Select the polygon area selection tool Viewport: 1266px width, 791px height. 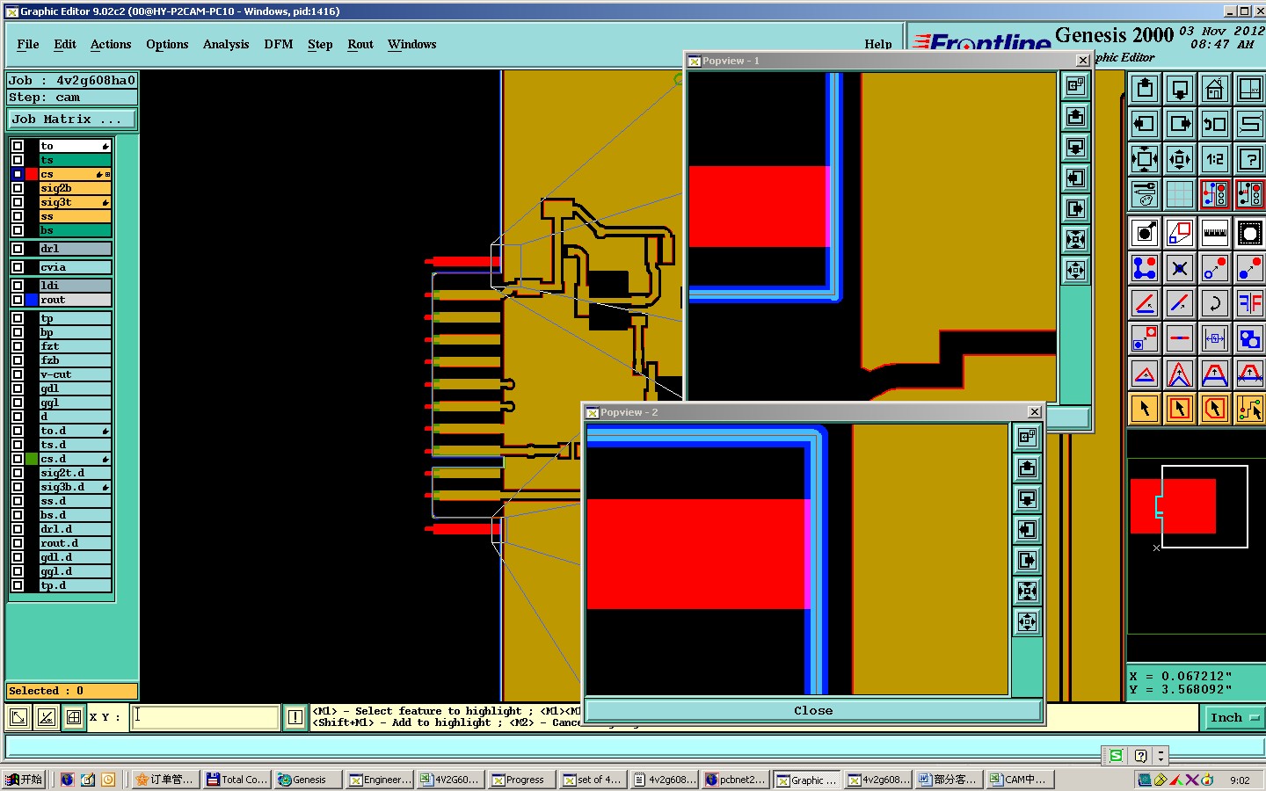[x=1215, y=408]
